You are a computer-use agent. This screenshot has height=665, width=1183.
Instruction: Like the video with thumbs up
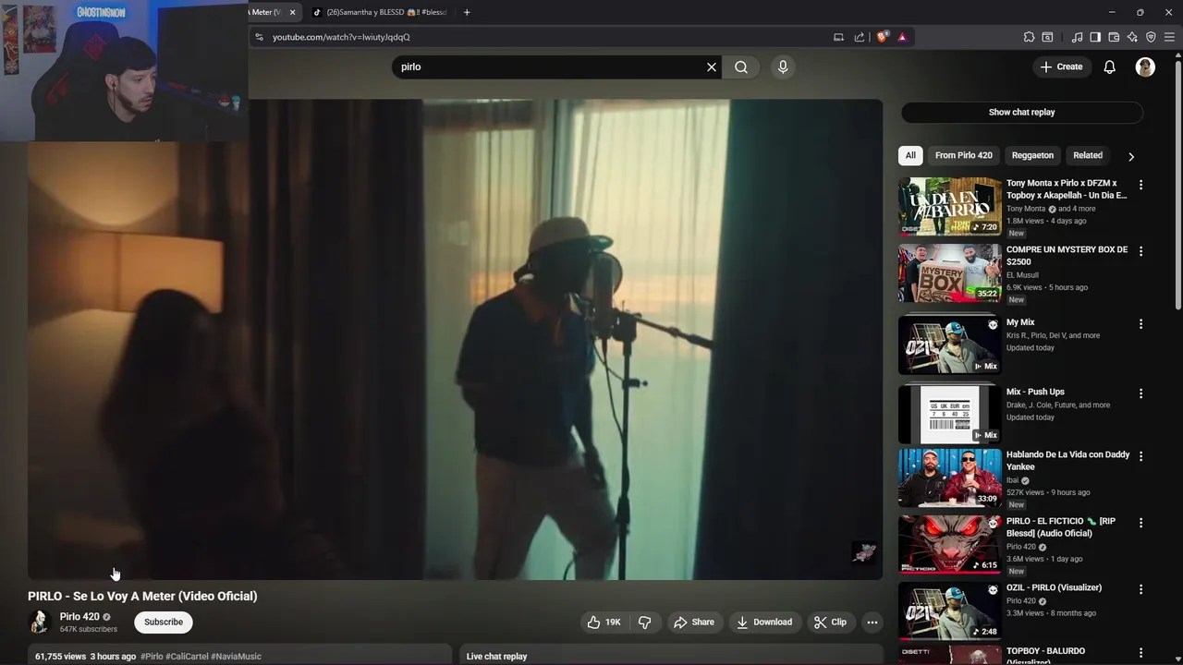tap(604, 623)
